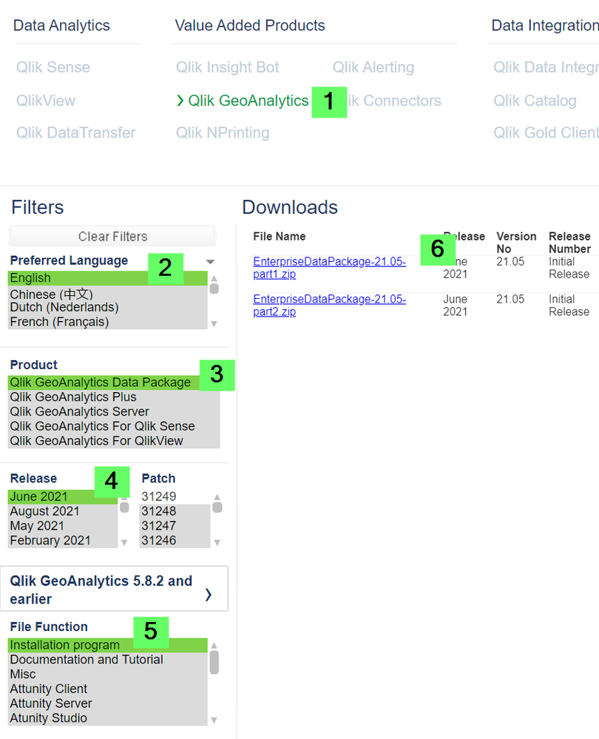Select Qlik GeoAnalytics in Value Added Products
Viewport: 599px width, 739px height.
pos(248,101)
